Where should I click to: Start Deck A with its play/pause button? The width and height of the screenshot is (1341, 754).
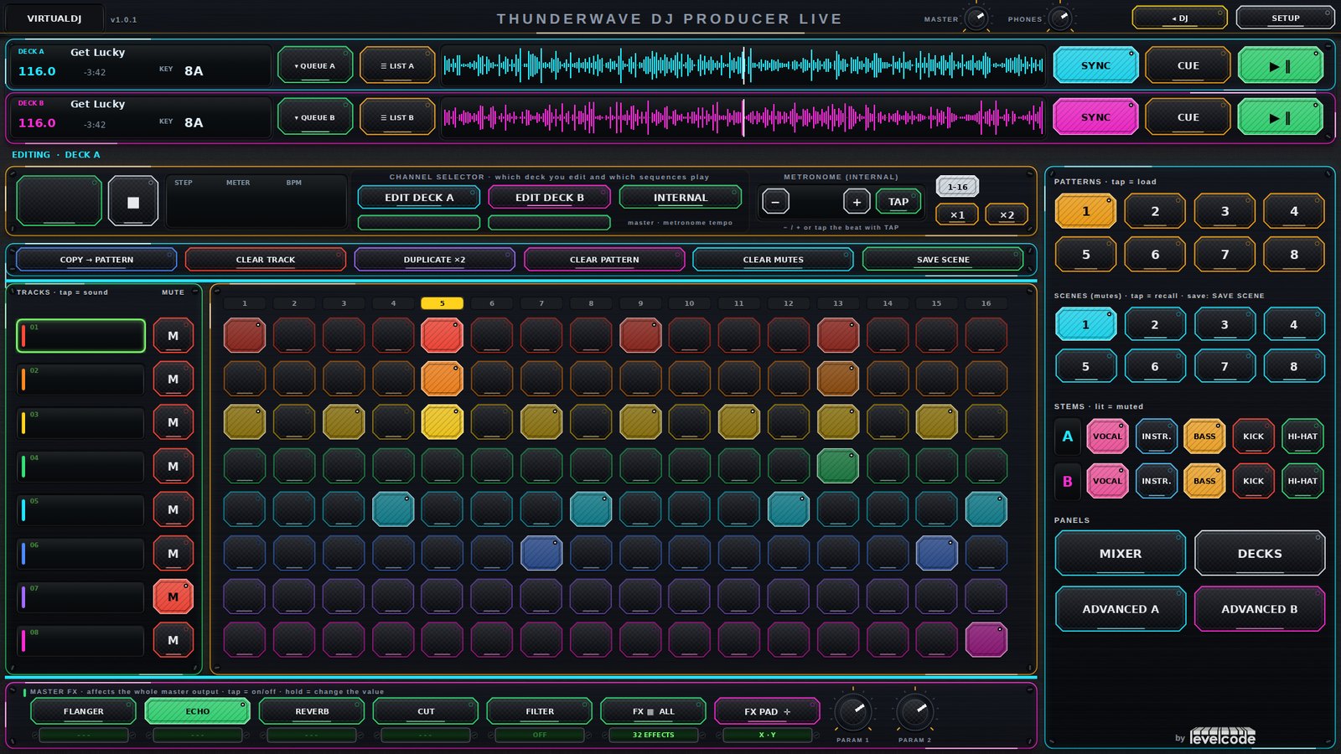[1280, 65]
